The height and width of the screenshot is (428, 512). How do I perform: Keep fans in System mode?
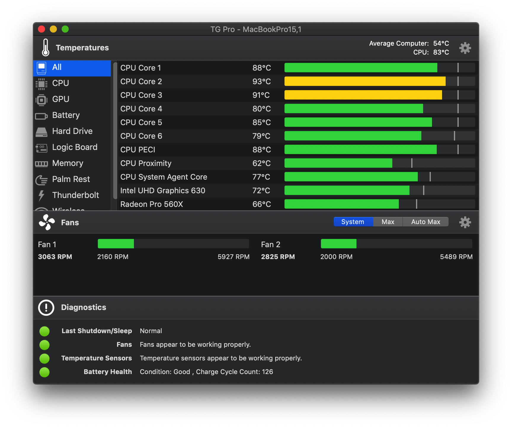(x=353, y=222)
